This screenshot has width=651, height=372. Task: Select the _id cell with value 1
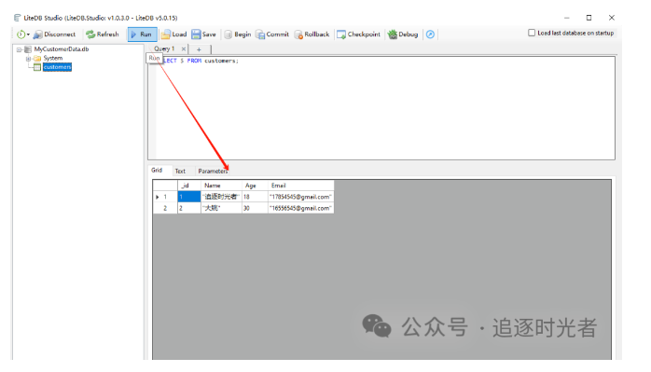click(189, 197)
